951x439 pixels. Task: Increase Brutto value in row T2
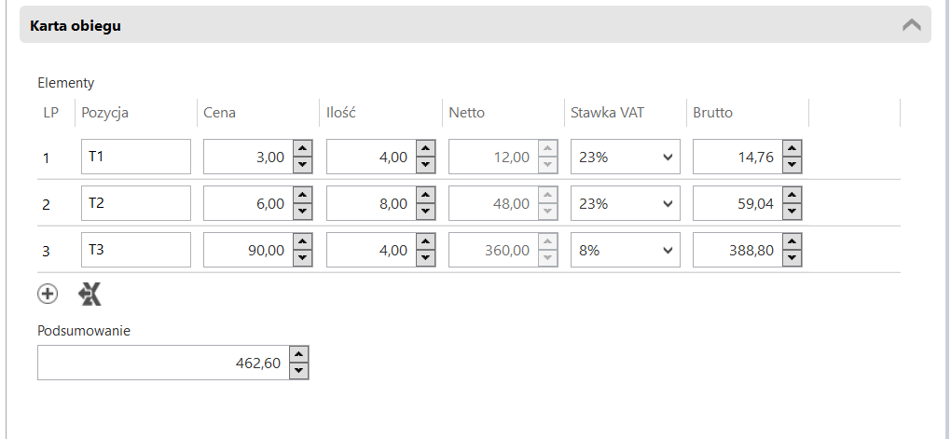(792, 196)
